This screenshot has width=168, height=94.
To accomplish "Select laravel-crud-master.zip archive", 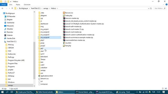I will [72, 32].
